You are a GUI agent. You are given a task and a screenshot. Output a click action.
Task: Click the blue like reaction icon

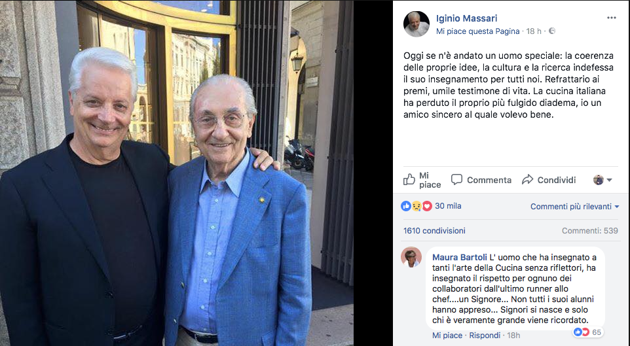point(407,205)
